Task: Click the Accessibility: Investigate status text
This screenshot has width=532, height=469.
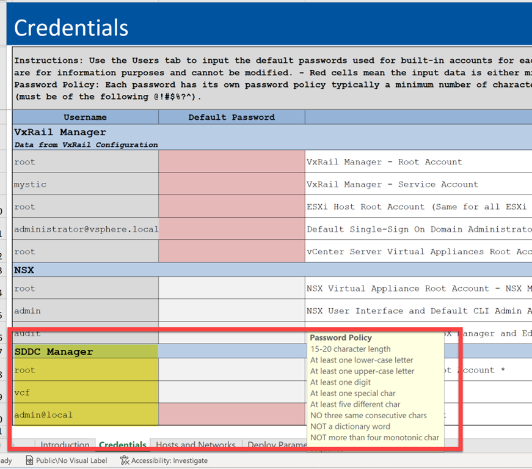Action: tap(169, 460)
